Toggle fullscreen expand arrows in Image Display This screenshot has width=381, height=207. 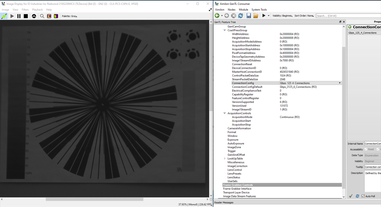point(210,10)
